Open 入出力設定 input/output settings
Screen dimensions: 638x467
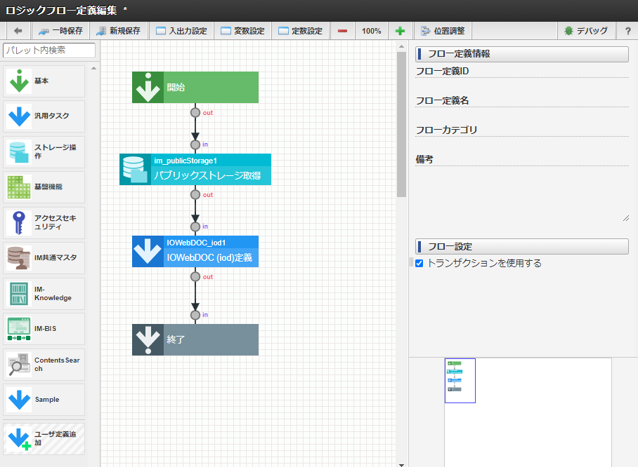pyautogui.click(x=181, y=31)
